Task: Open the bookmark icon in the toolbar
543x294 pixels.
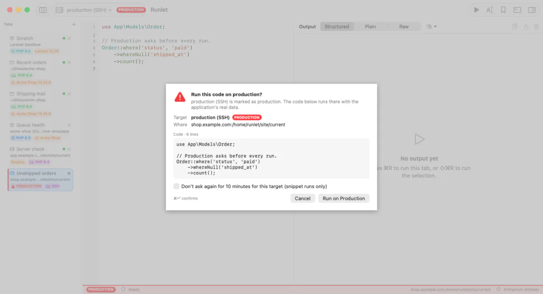Action: 503,10
